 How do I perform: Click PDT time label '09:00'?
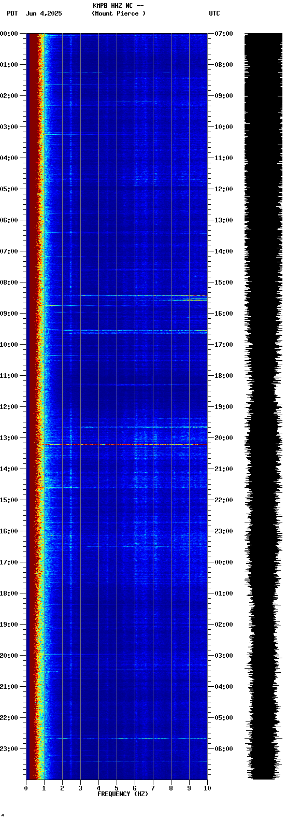pos(9,314)
